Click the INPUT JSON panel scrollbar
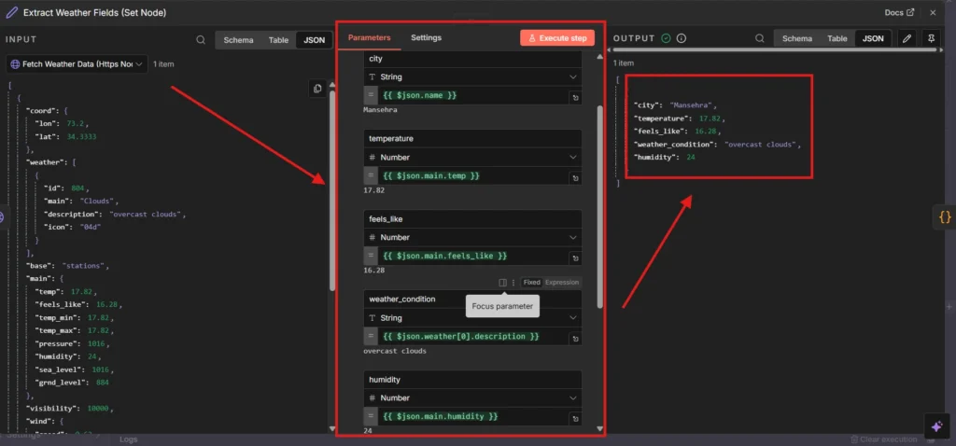Image resolution: width=956 pixels, height=446 pixels. coord(332,190)
